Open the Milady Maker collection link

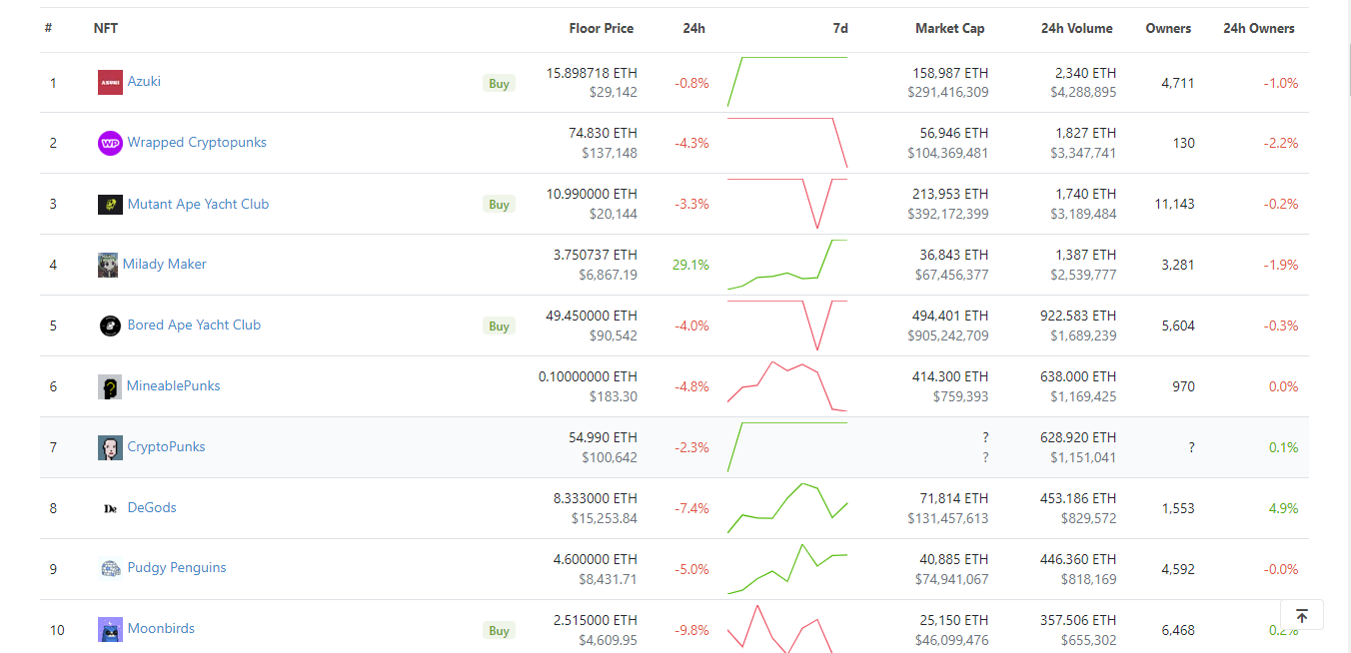click(165, 265)
